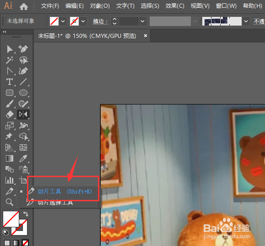
Task: Select the Perspective Grid tool
Action: [10, 147]
